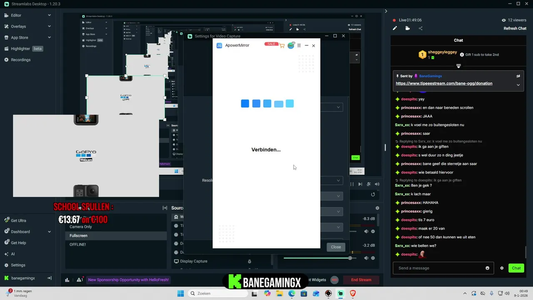Open App Store in the left sidebar
The height and width of the screenshot is (300, 533).
[x=19, y=37]
